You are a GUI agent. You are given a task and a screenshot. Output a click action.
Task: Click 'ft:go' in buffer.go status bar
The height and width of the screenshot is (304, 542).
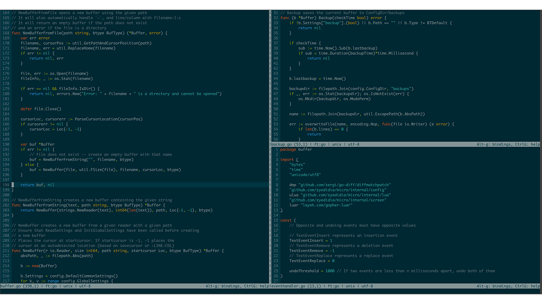[x=51, y=286]
